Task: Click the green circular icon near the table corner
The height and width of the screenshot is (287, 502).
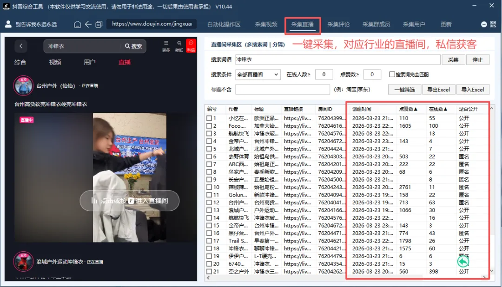Action: click(463, 261)
